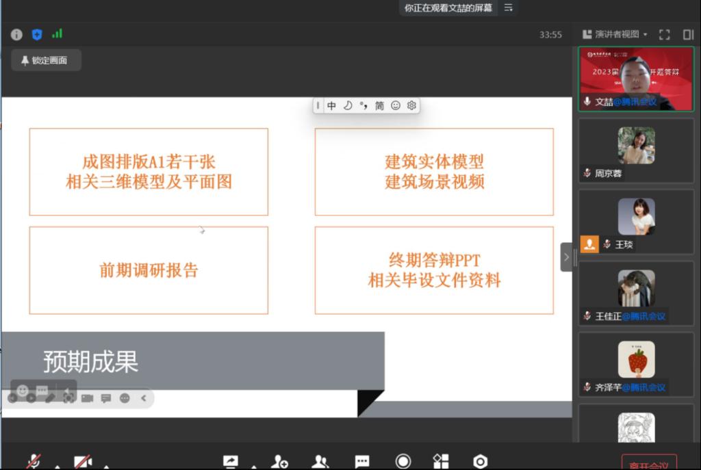Open the members list
This screenshot has width=701, height=470.
[320, 462]
